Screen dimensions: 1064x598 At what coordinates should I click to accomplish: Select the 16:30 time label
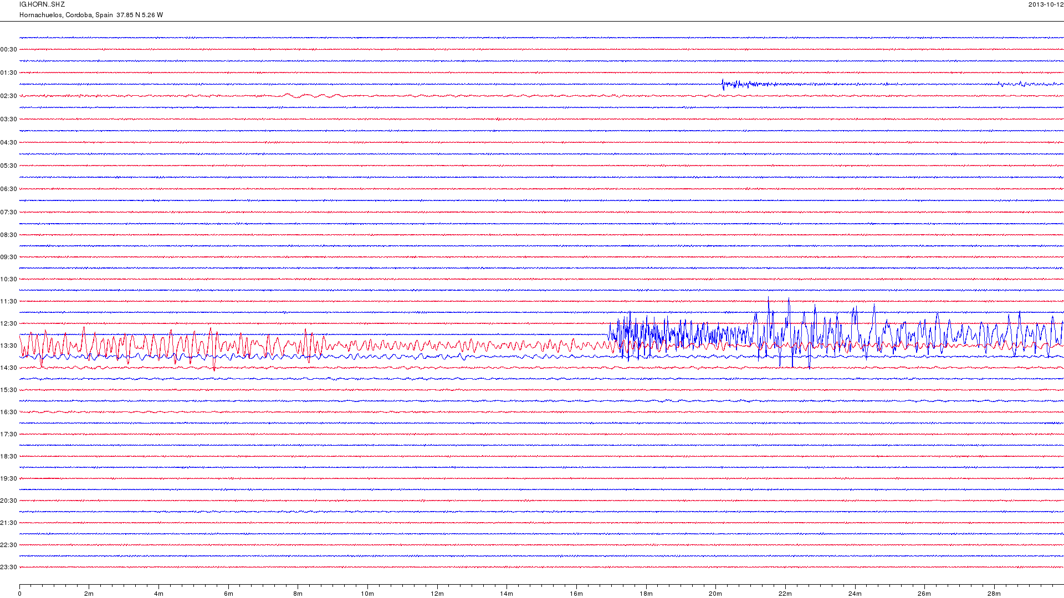coord(9,412)
